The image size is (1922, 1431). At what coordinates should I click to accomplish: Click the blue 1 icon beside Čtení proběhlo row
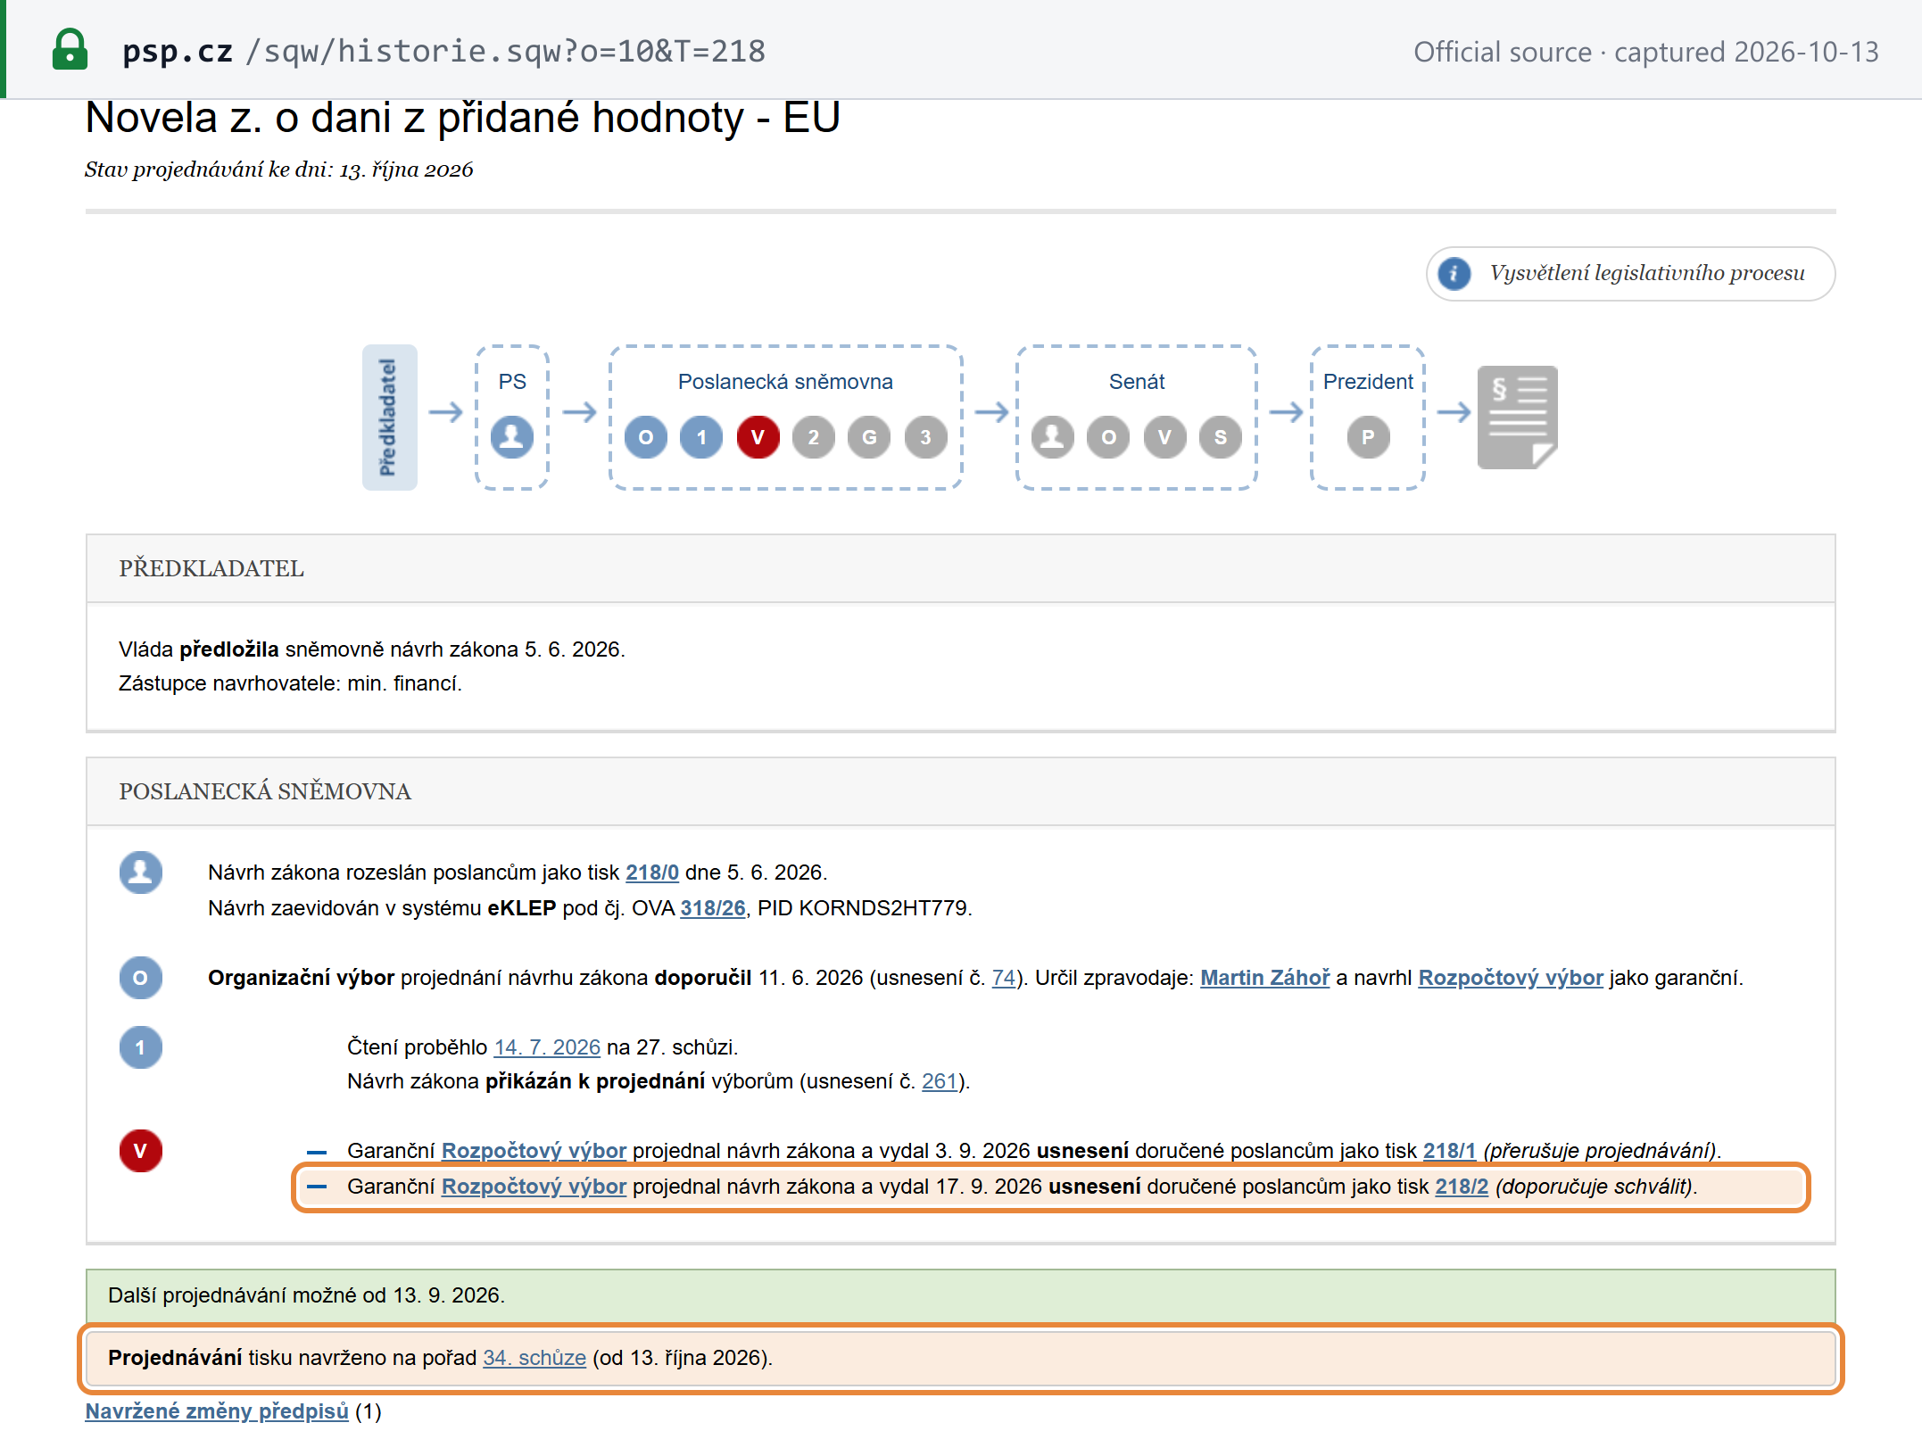(141, 1047)
